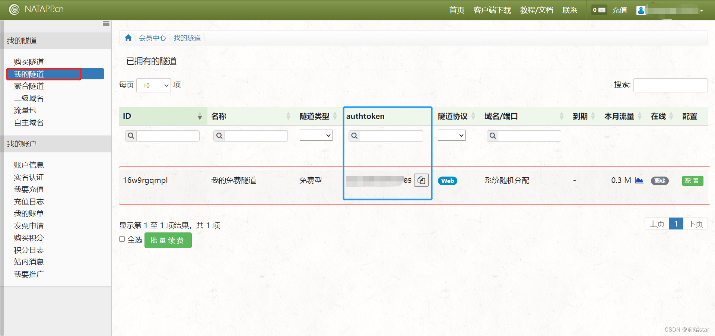Select 流量包 in the sidebar

tap(25, 110)
